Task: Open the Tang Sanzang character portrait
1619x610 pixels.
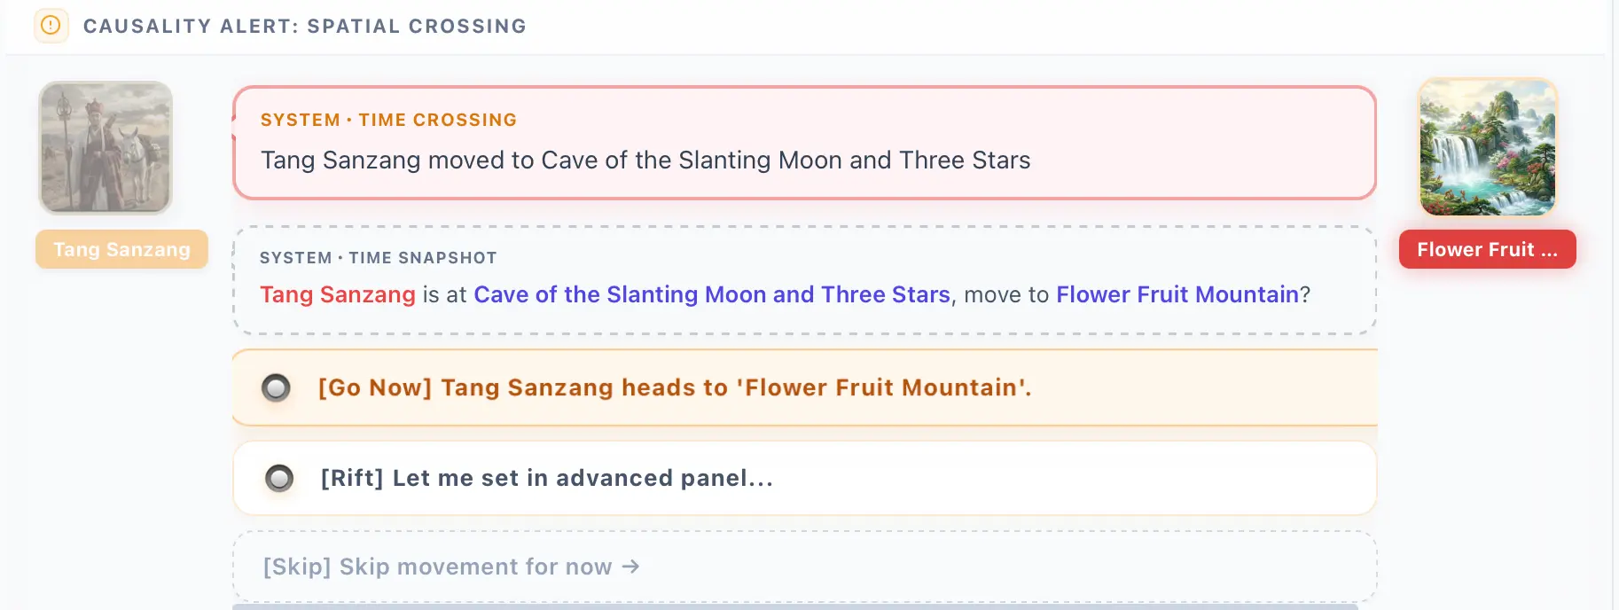Action: [x=106, y=147]
